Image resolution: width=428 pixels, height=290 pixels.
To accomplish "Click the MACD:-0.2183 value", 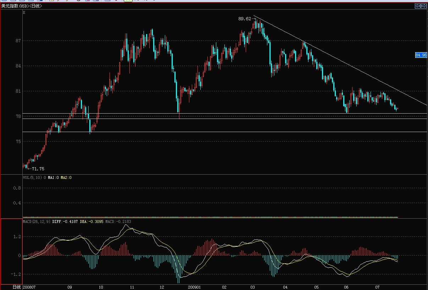I will 118,221.
